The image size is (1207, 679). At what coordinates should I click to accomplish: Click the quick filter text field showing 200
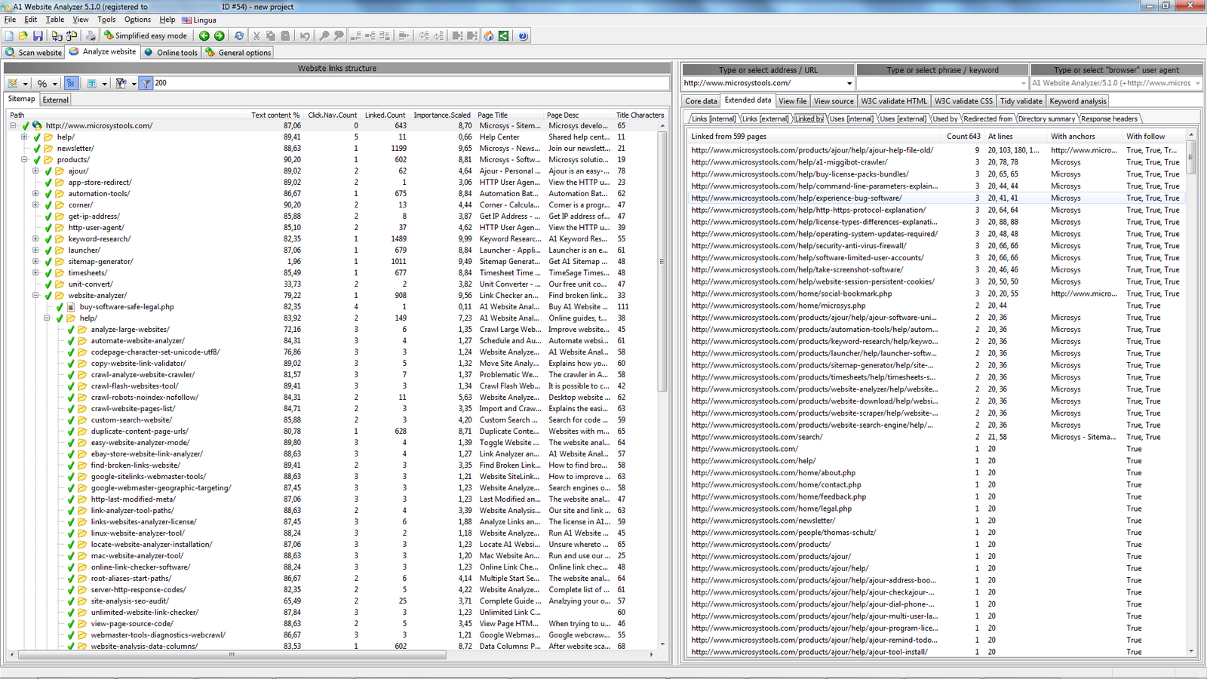(x=411, y=83)
